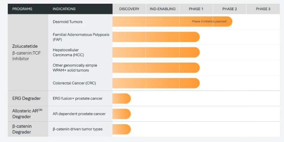Viewport: 284px width, 142px height.
Task: Click β-catenin driven tumor types discovery bar
Action: (121, 130)
